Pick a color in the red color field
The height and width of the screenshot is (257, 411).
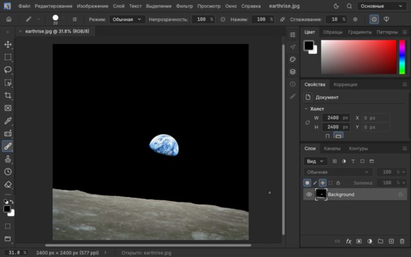coord(359,57)
